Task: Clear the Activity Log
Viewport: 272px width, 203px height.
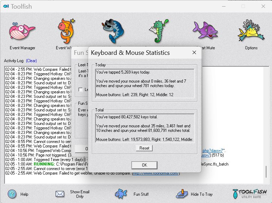Action: tap(31, 61)
